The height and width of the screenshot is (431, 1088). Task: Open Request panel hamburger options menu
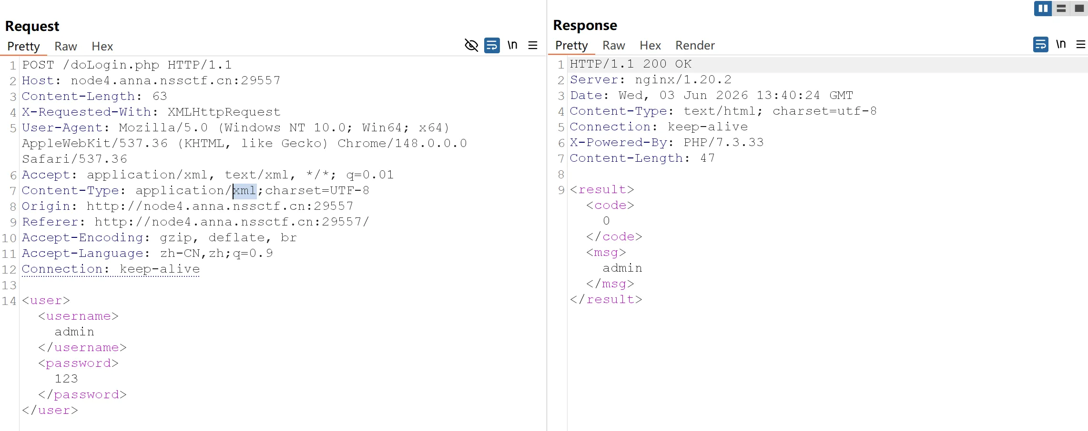[x=533, y=45]
